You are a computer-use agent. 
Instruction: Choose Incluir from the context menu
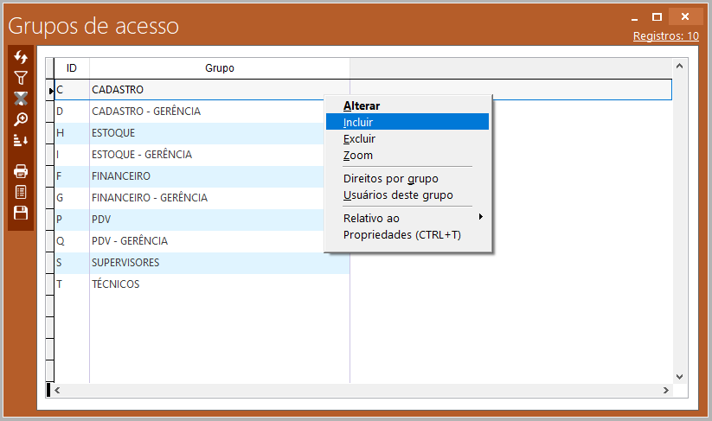tap(358, 122)
